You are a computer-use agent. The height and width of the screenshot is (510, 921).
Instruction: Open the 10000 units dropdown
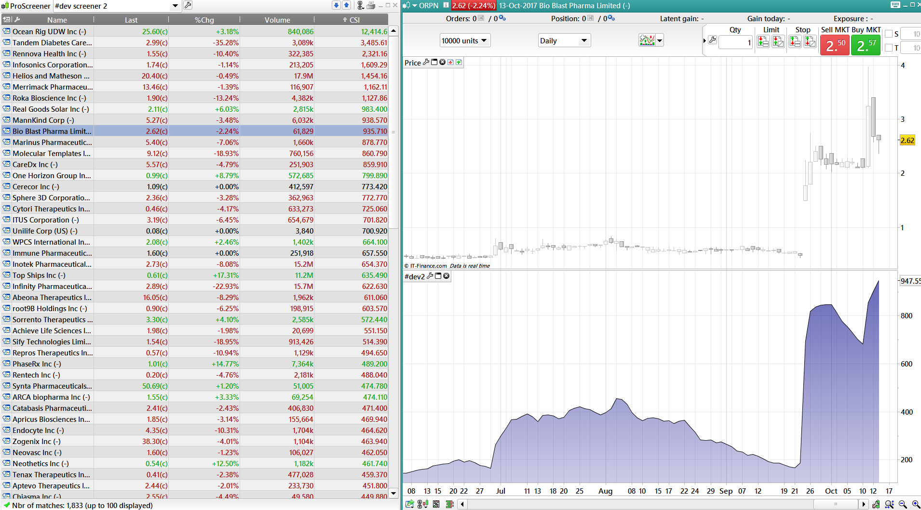point(465,40)
